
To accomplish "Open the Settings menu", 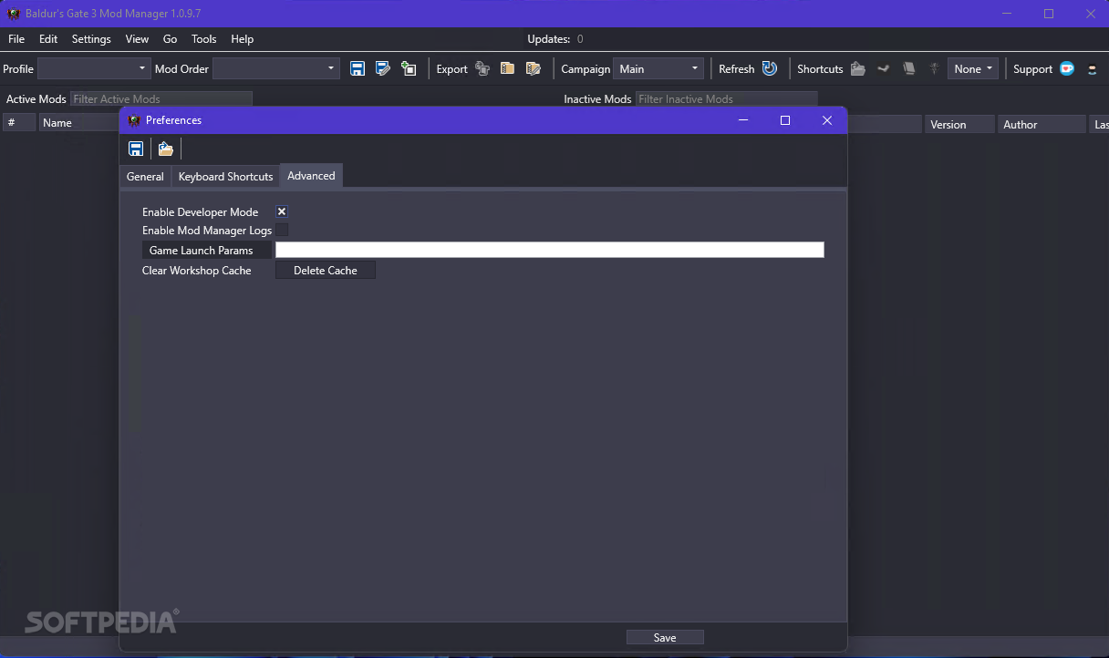I will coord(91,39).
